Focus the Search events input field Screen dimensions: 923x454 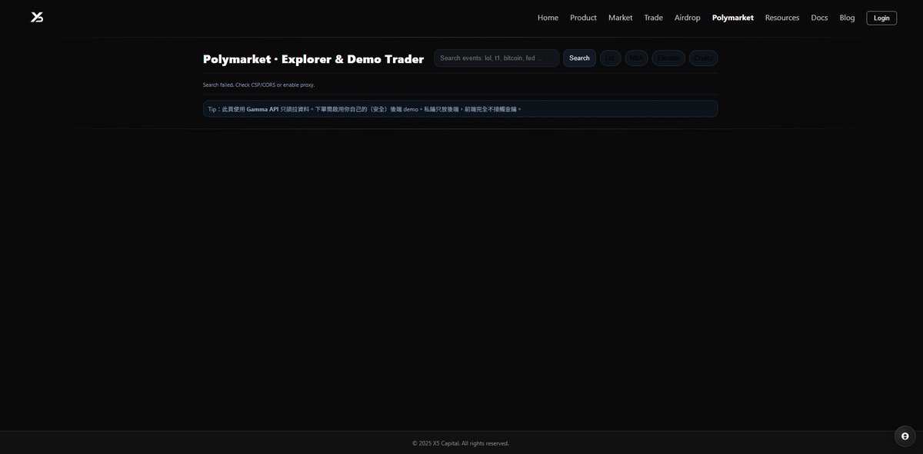(497, 58)
